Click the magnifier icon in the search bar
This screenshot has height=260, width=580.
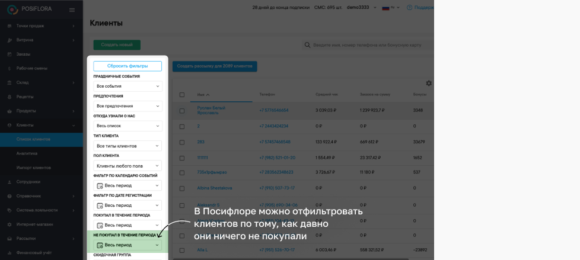[x=308, y=45]
